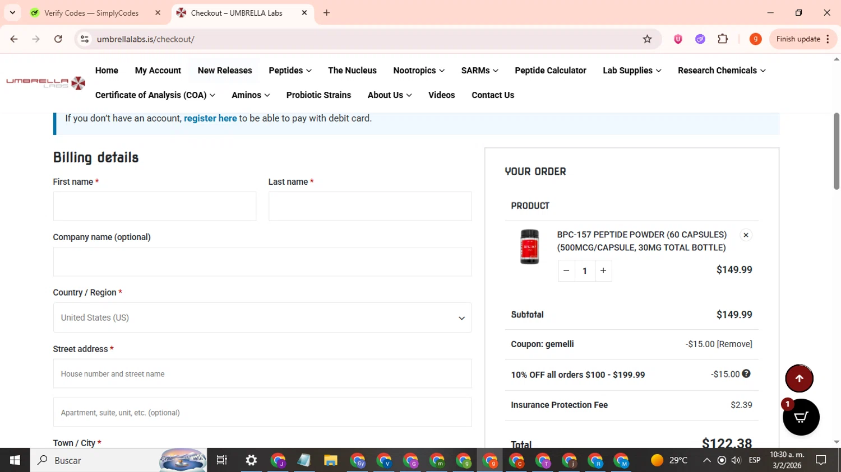Viewport: 841px width, 472px height.
Task: Open the Country / Region dropdown
Action: (x=262, y=317)
